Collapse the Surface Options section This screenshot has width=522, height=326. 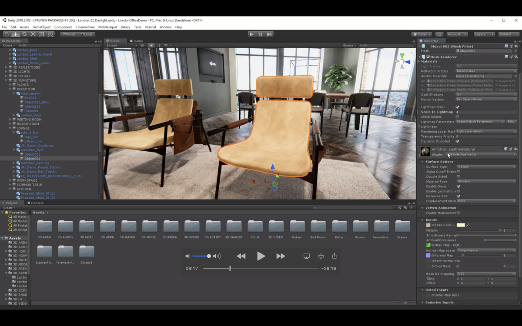(422, 162)
